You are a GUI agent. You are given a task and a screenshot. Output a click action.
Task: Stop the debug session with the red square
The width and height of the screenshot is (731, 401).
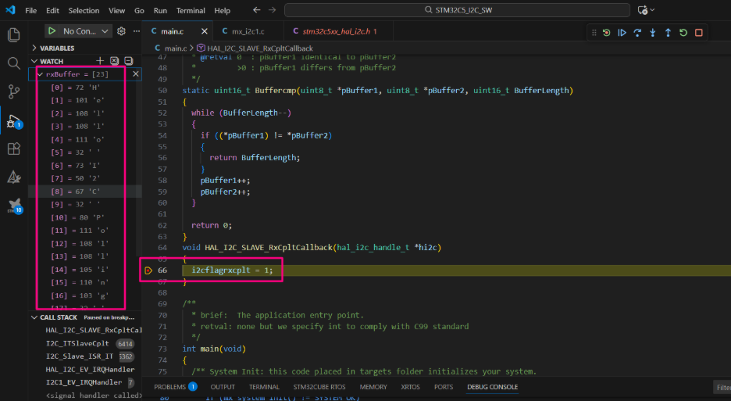(x=699, y=33)
